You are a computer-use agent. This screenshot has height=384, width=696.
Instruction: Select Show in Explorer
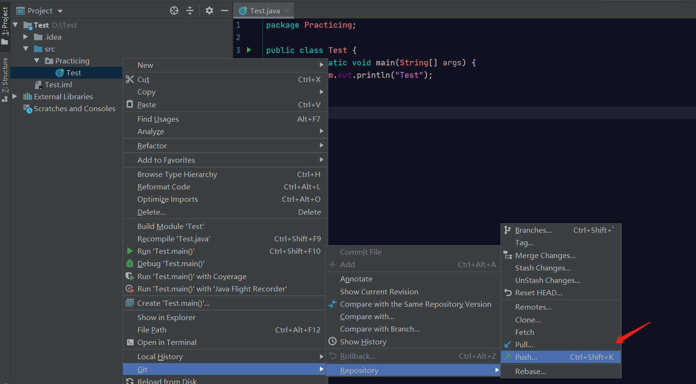point(225,317)
